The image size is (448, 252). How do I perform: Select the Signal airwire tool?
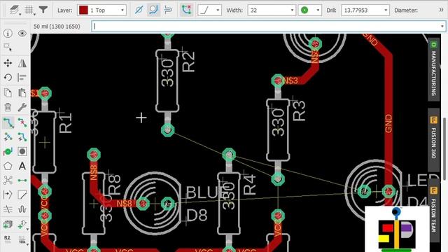[22, 181]
